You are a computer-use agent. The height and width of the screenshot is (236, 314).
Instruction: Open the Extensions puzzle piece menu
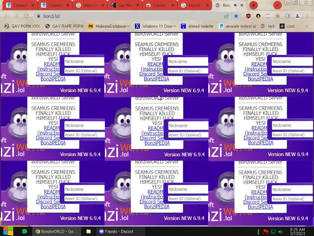tap(278, 16)
